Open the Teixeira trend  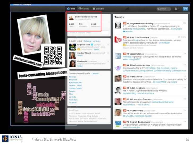72,91
